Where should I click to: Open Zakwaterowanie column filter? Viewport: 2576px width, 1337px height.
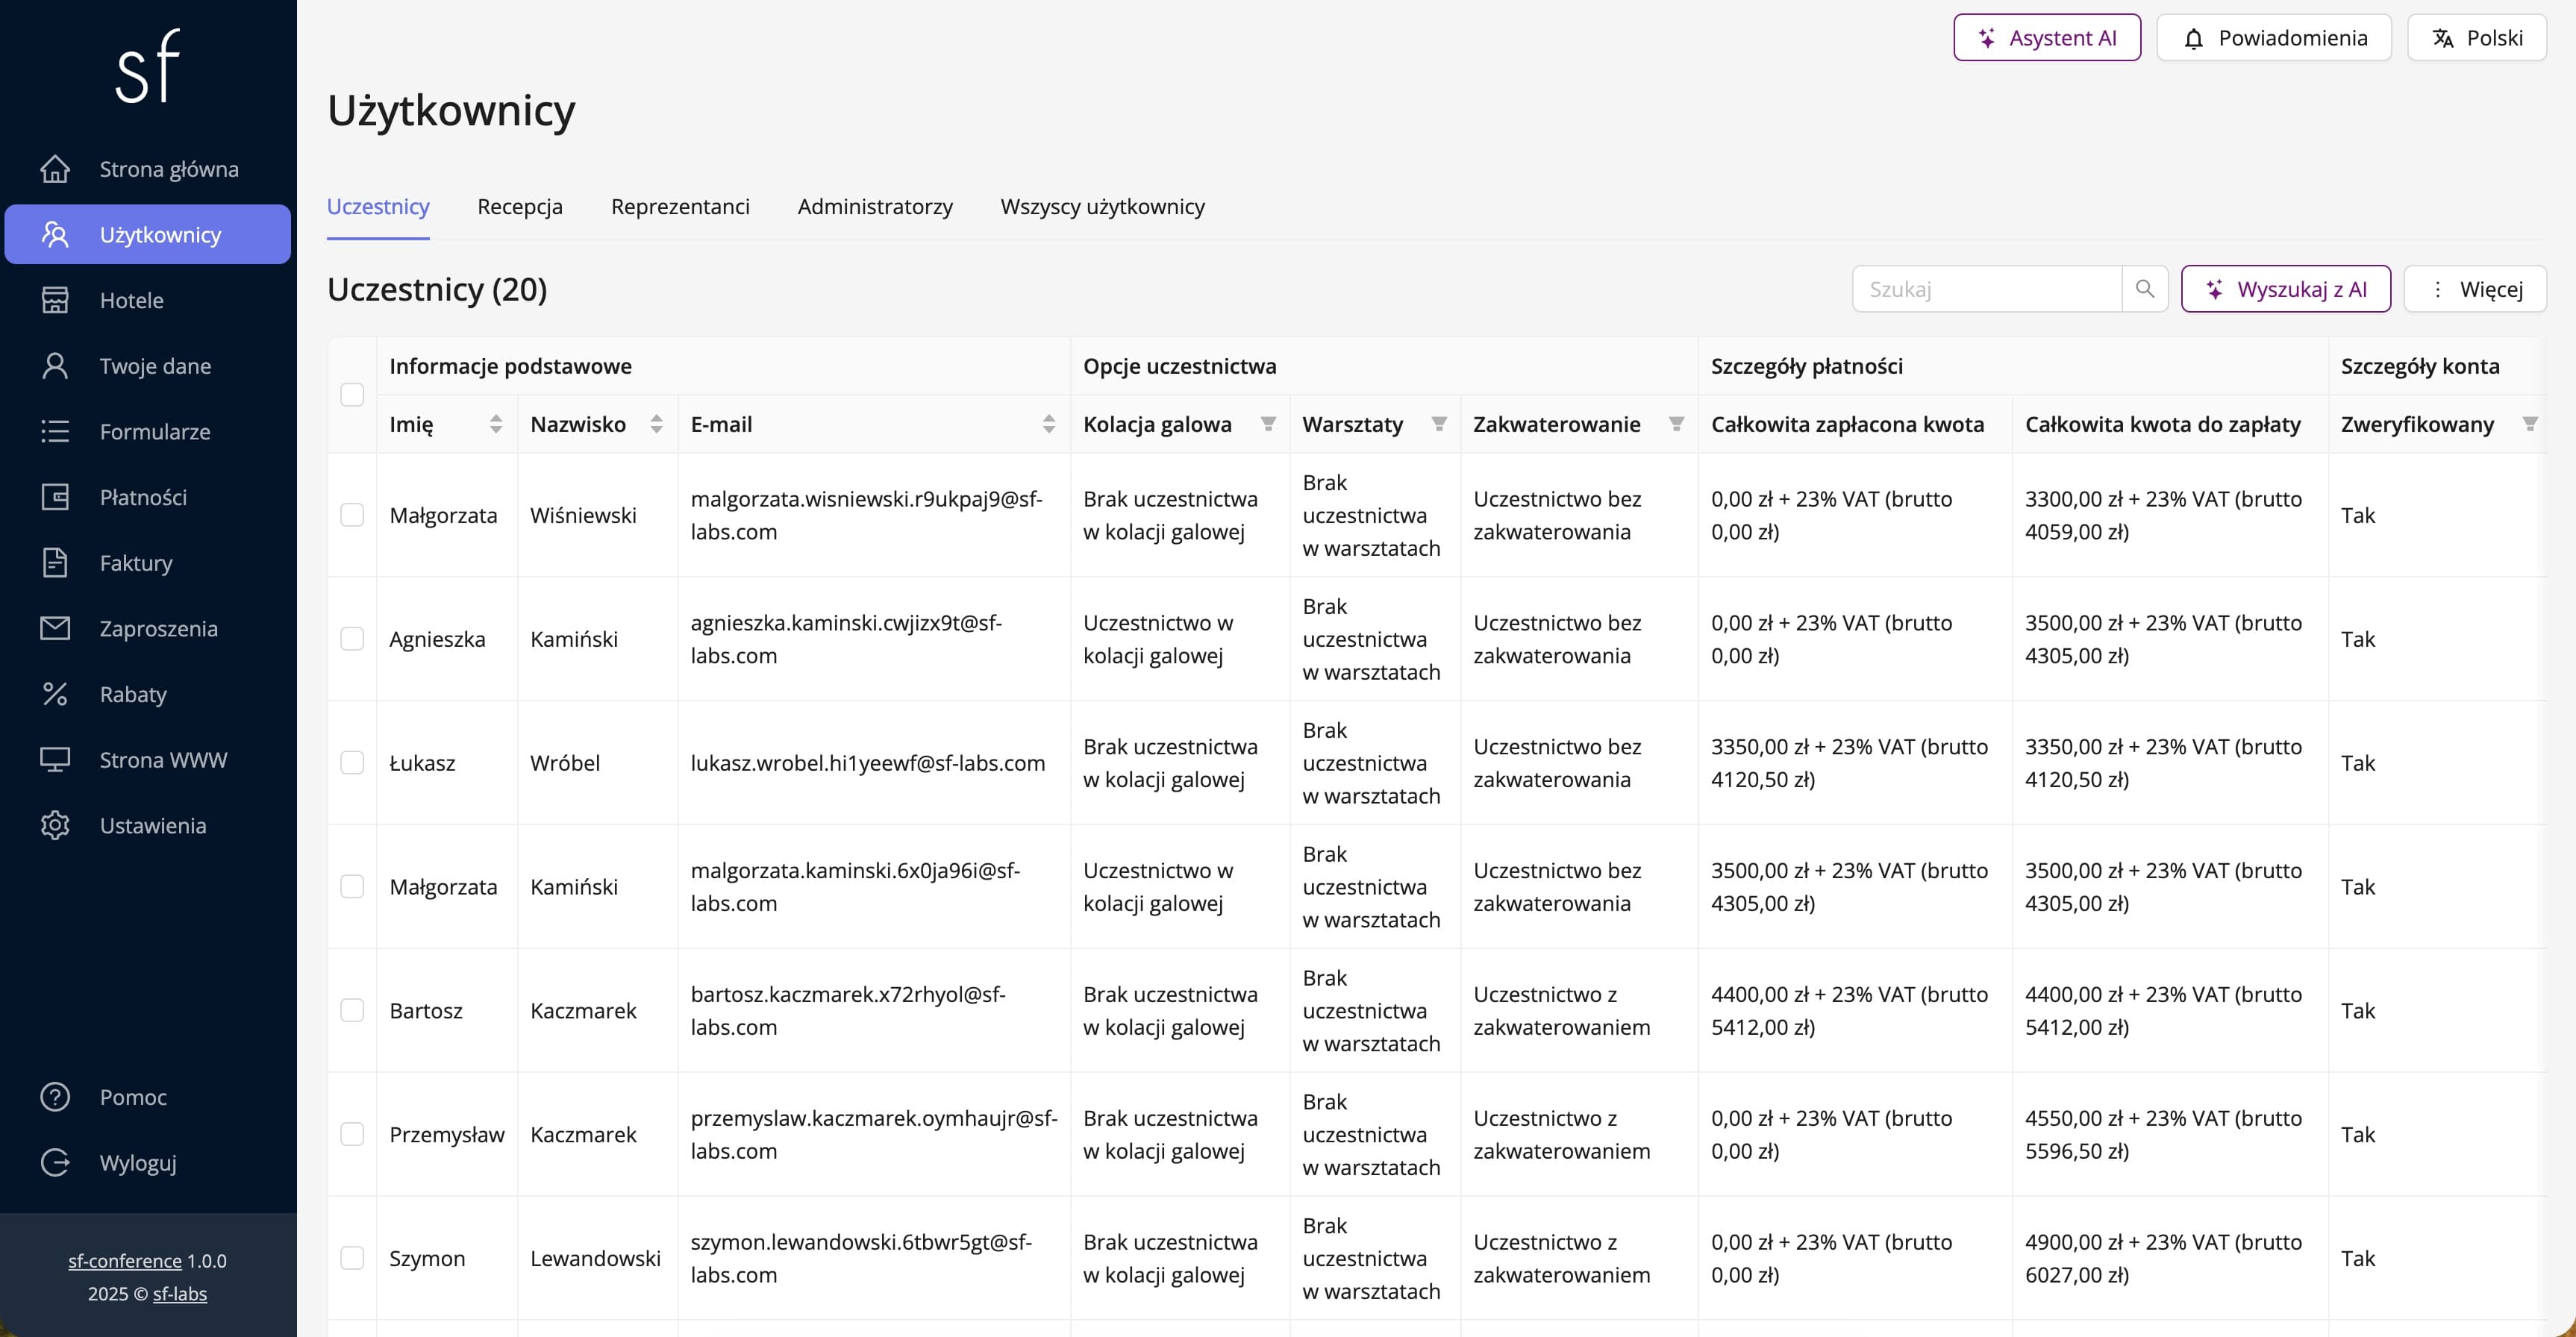click(1676, 424)
